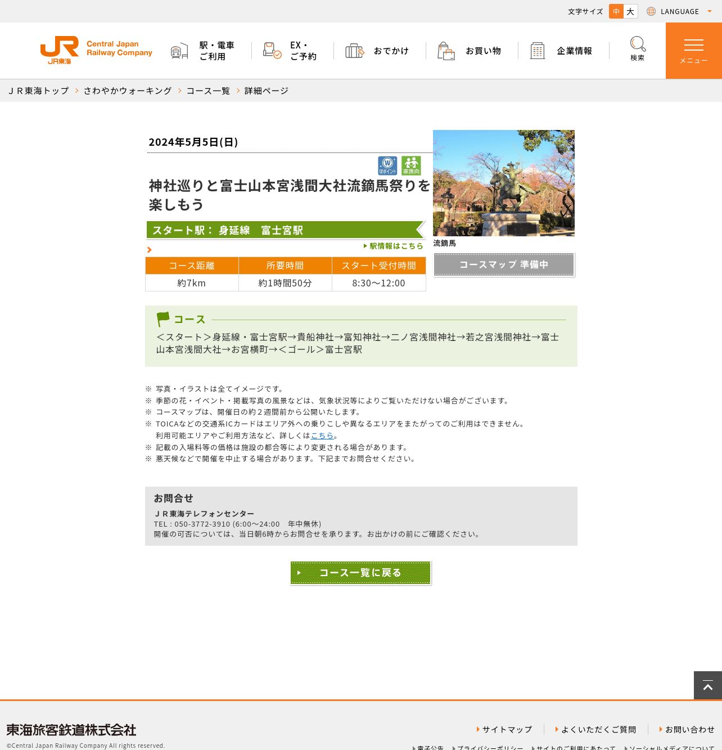Click the 家族向 family badge icon

[x=411, y=165]
